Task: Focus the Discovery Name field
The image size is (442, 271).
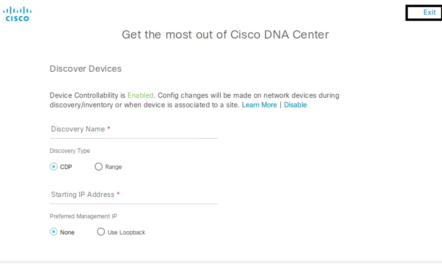Action: [134, 129]
